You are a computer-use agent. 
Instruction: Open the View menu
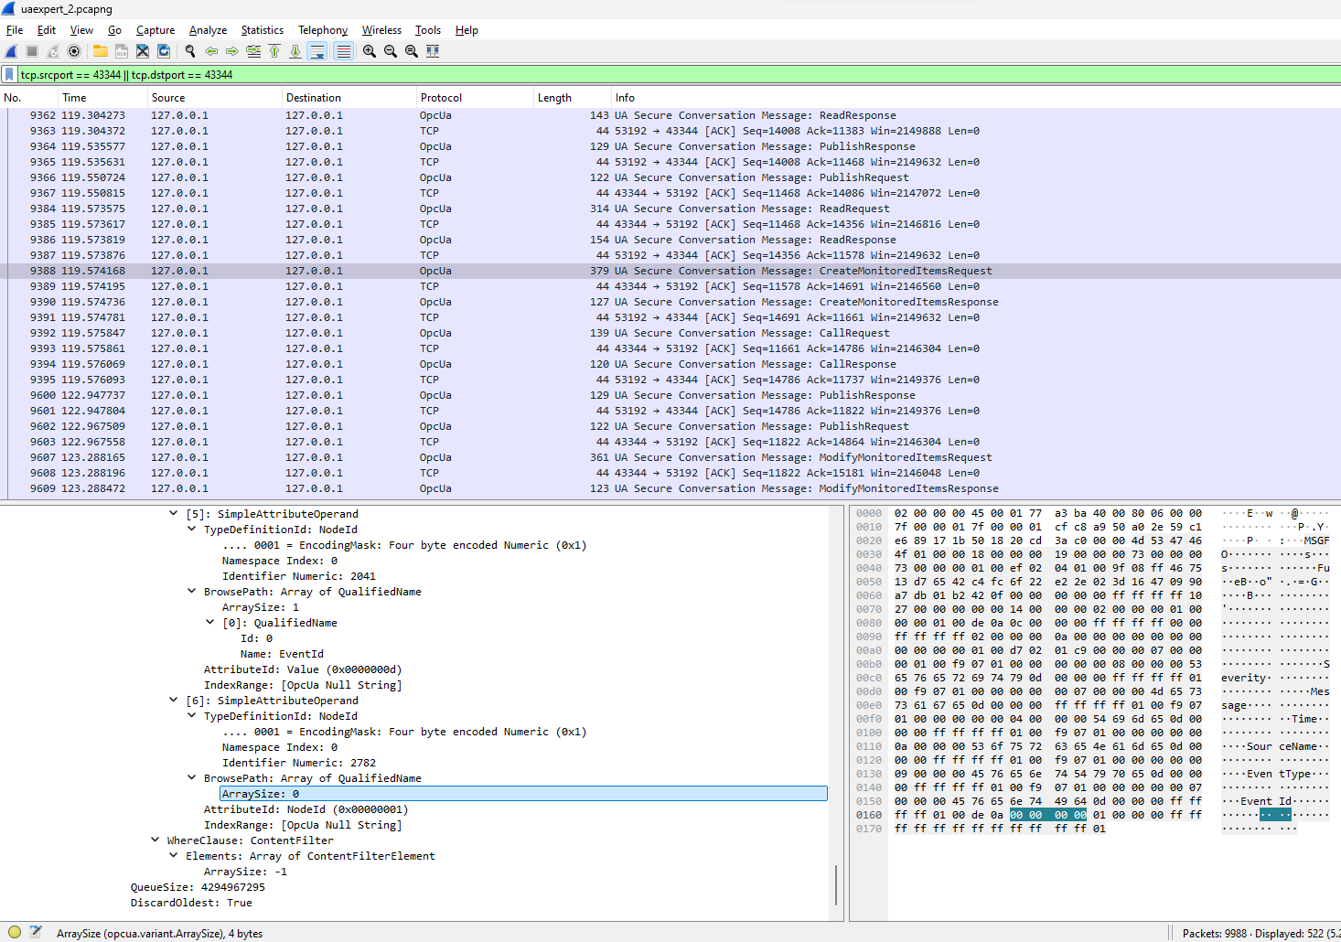81,30
